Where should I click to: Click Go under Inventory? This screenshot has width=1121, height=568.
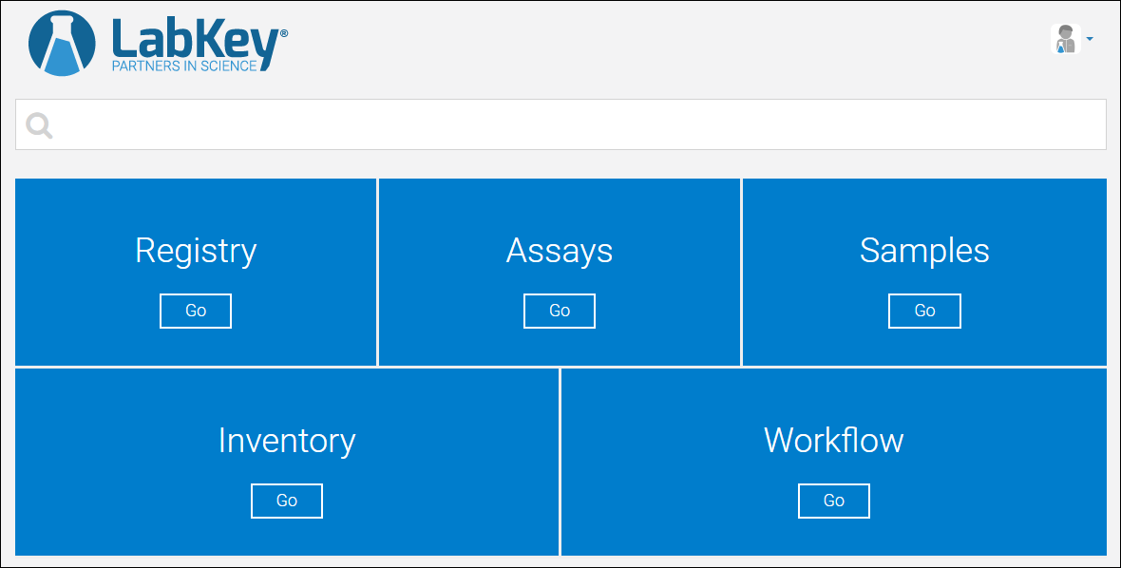pyautogui.click(x=287, y=501)
